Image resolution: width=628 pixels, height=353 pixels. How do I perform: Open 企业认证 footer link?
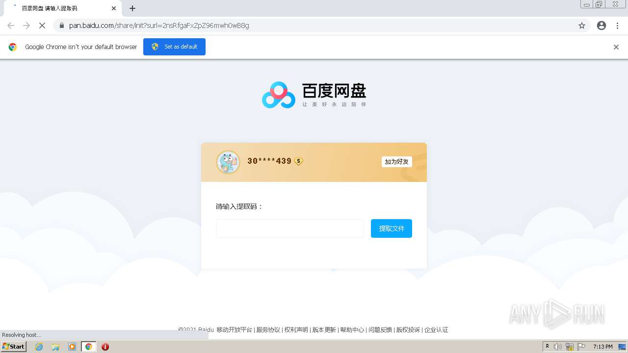point(436,330)
